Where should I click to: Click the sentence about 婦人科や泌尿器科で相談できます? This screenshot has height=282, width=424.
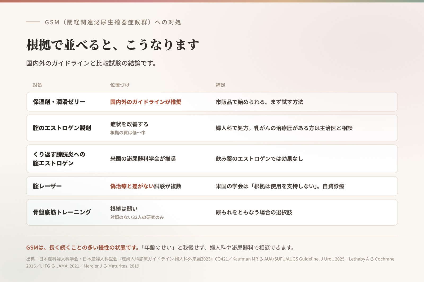point(218,248)
